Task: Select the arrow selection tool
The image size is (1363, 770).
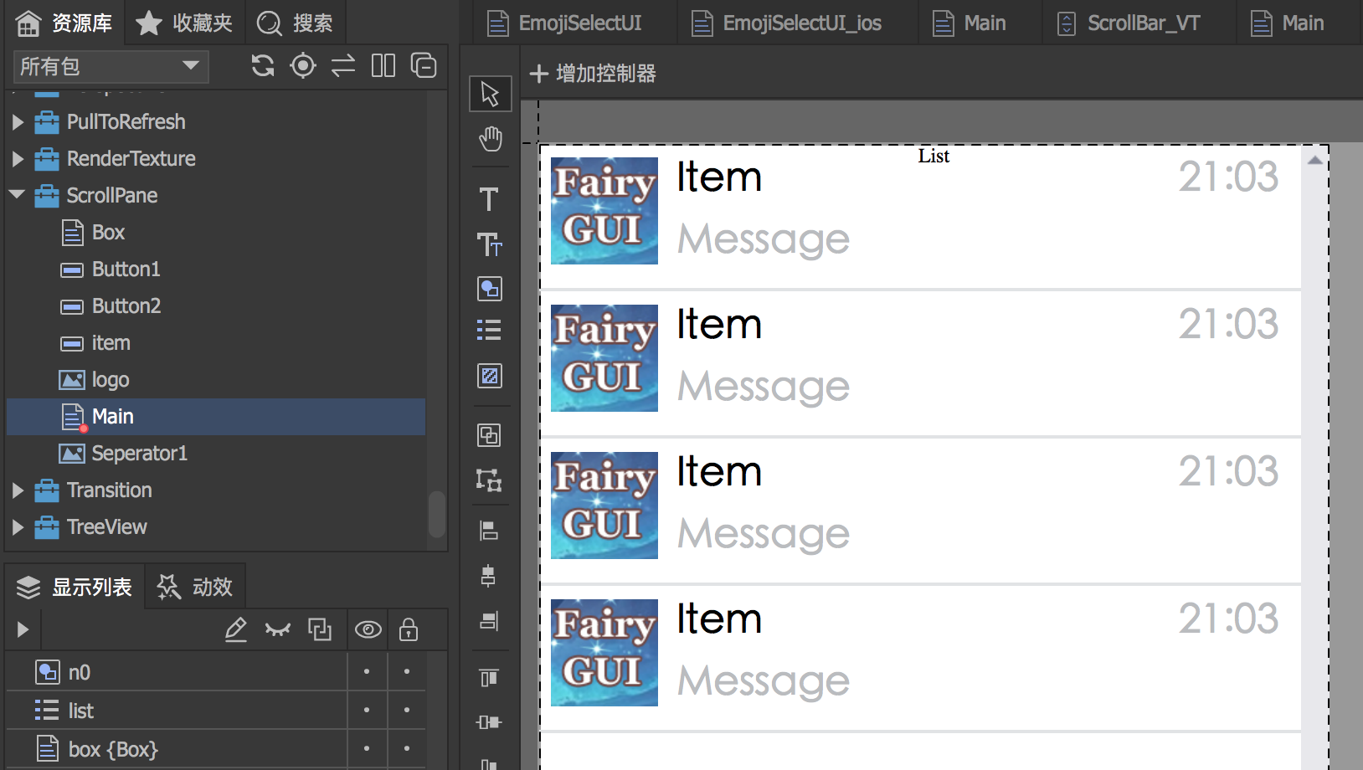Action: coord(490,94)
